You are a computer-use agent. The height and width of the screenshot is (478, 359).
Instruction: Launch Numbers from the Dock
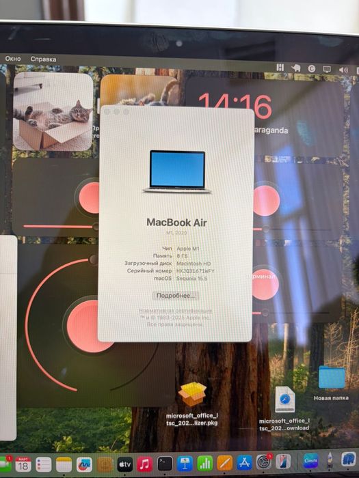coord(205,464)
